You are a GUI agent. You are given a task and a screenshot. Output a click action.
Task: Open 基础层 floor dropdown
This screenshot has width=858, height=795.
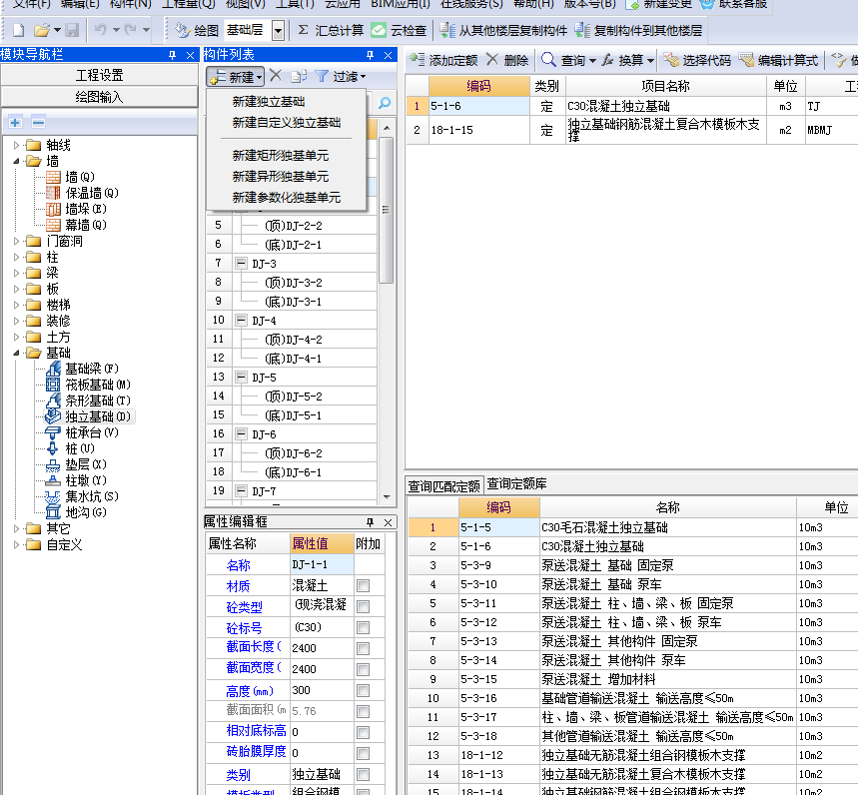[x=278, y=31]
